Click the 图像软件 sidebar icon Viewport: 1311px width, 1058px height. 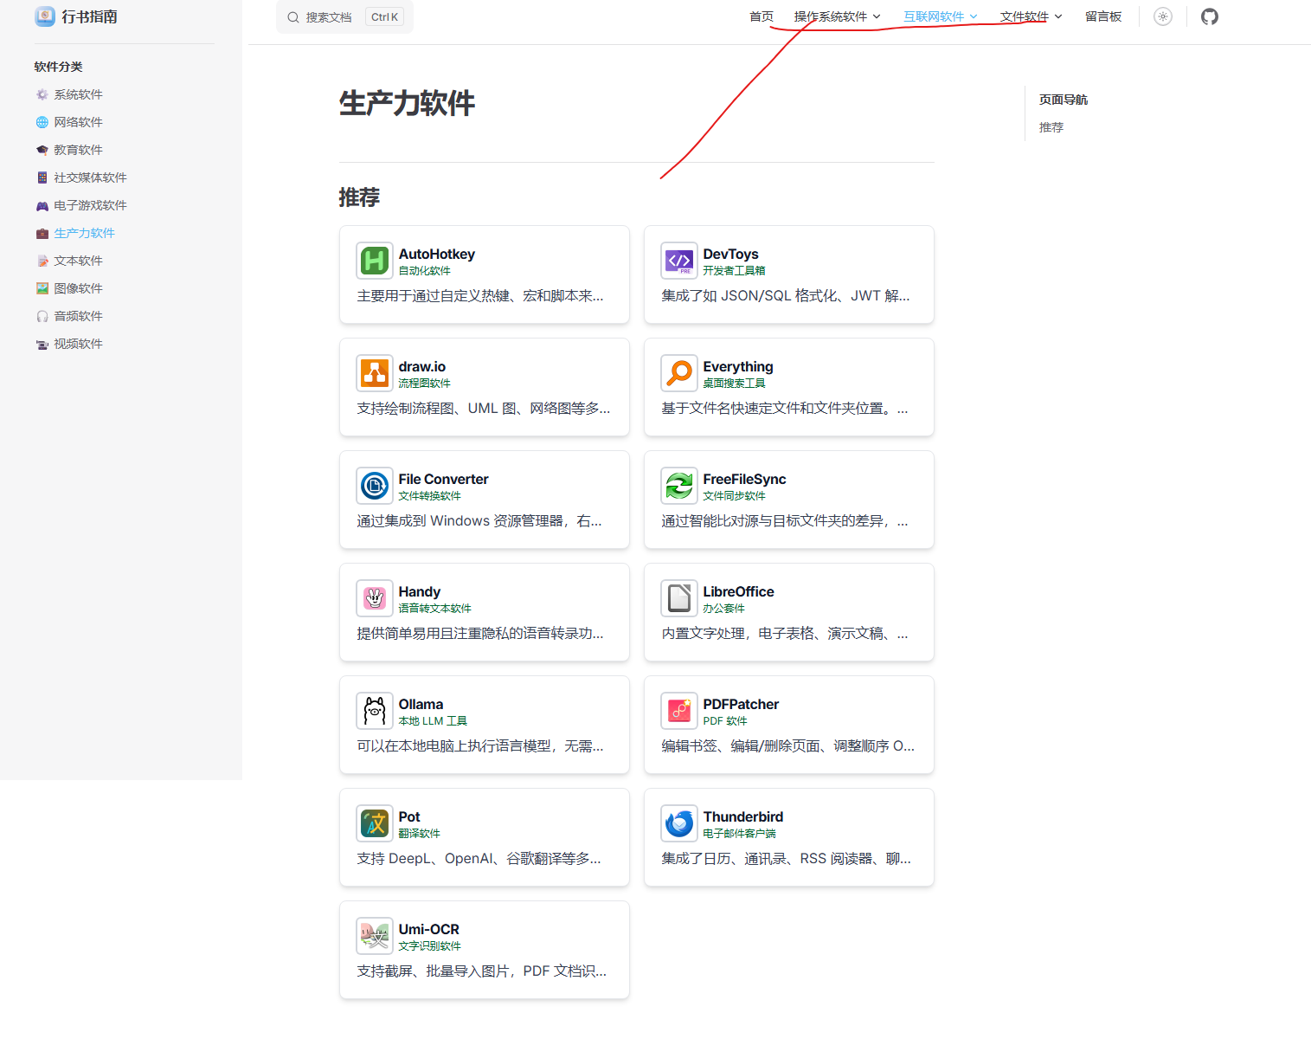click(x=42, y=287)
